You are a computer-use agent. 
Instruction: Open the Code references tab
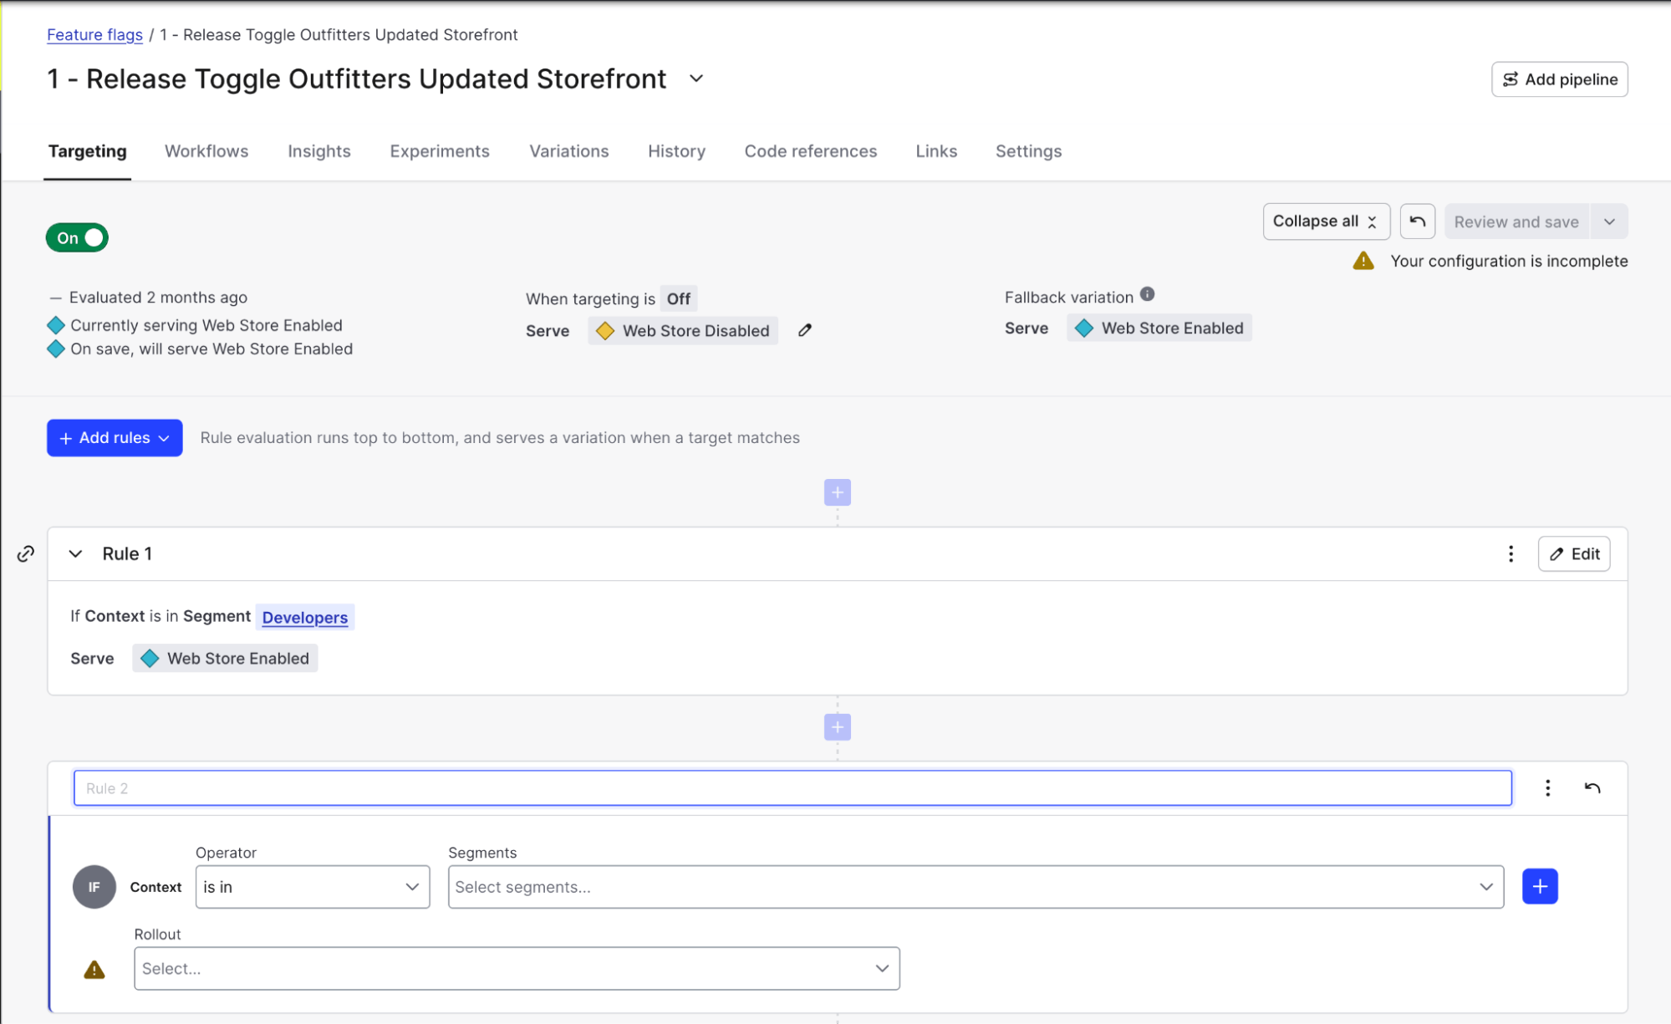pyautogui.click(x=810, y=151)
